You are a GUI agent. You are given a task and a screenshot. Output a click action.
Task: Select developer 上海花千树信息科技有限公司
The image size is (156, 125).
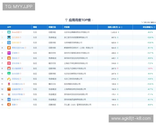76,63
